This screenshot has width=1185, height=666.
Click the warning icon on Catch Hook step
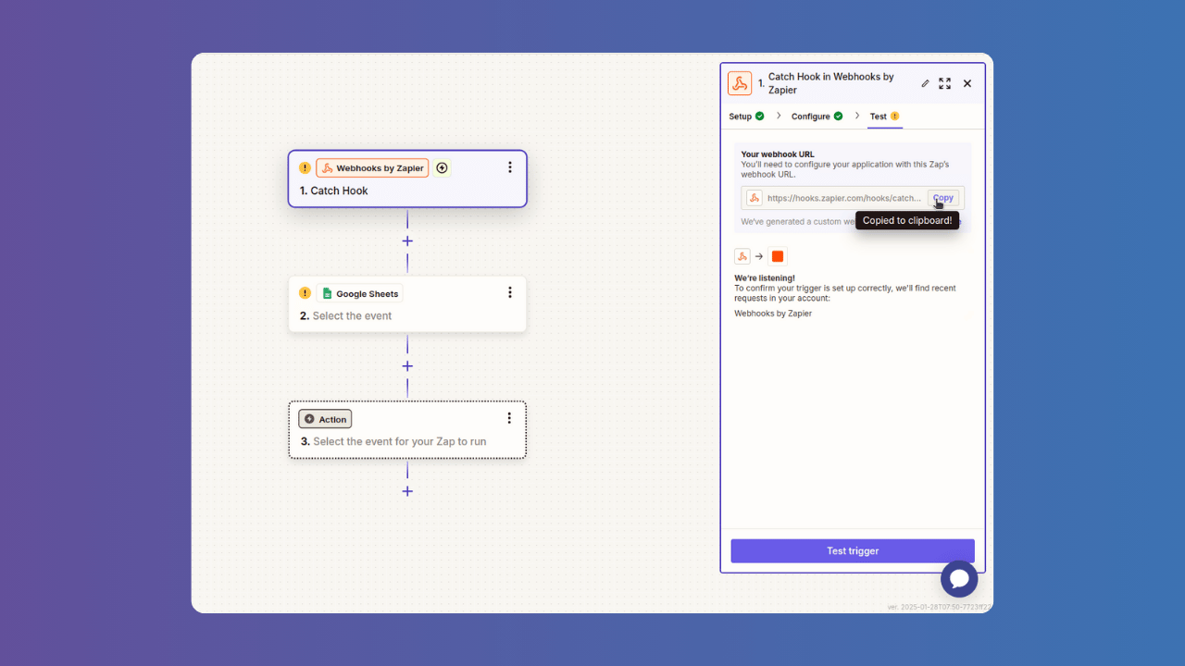(x=305, y=167)
